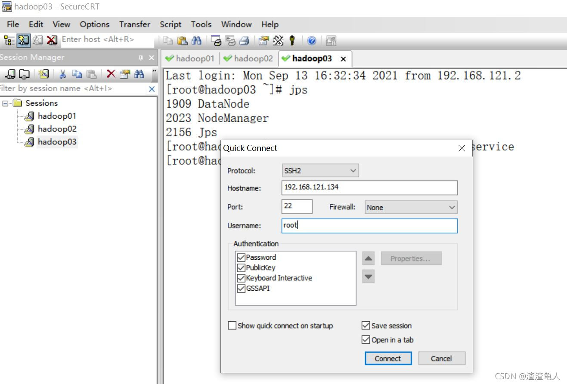Select hadoop02 session in tree
The width and height of the screenshot is (567, 384).
57,129
